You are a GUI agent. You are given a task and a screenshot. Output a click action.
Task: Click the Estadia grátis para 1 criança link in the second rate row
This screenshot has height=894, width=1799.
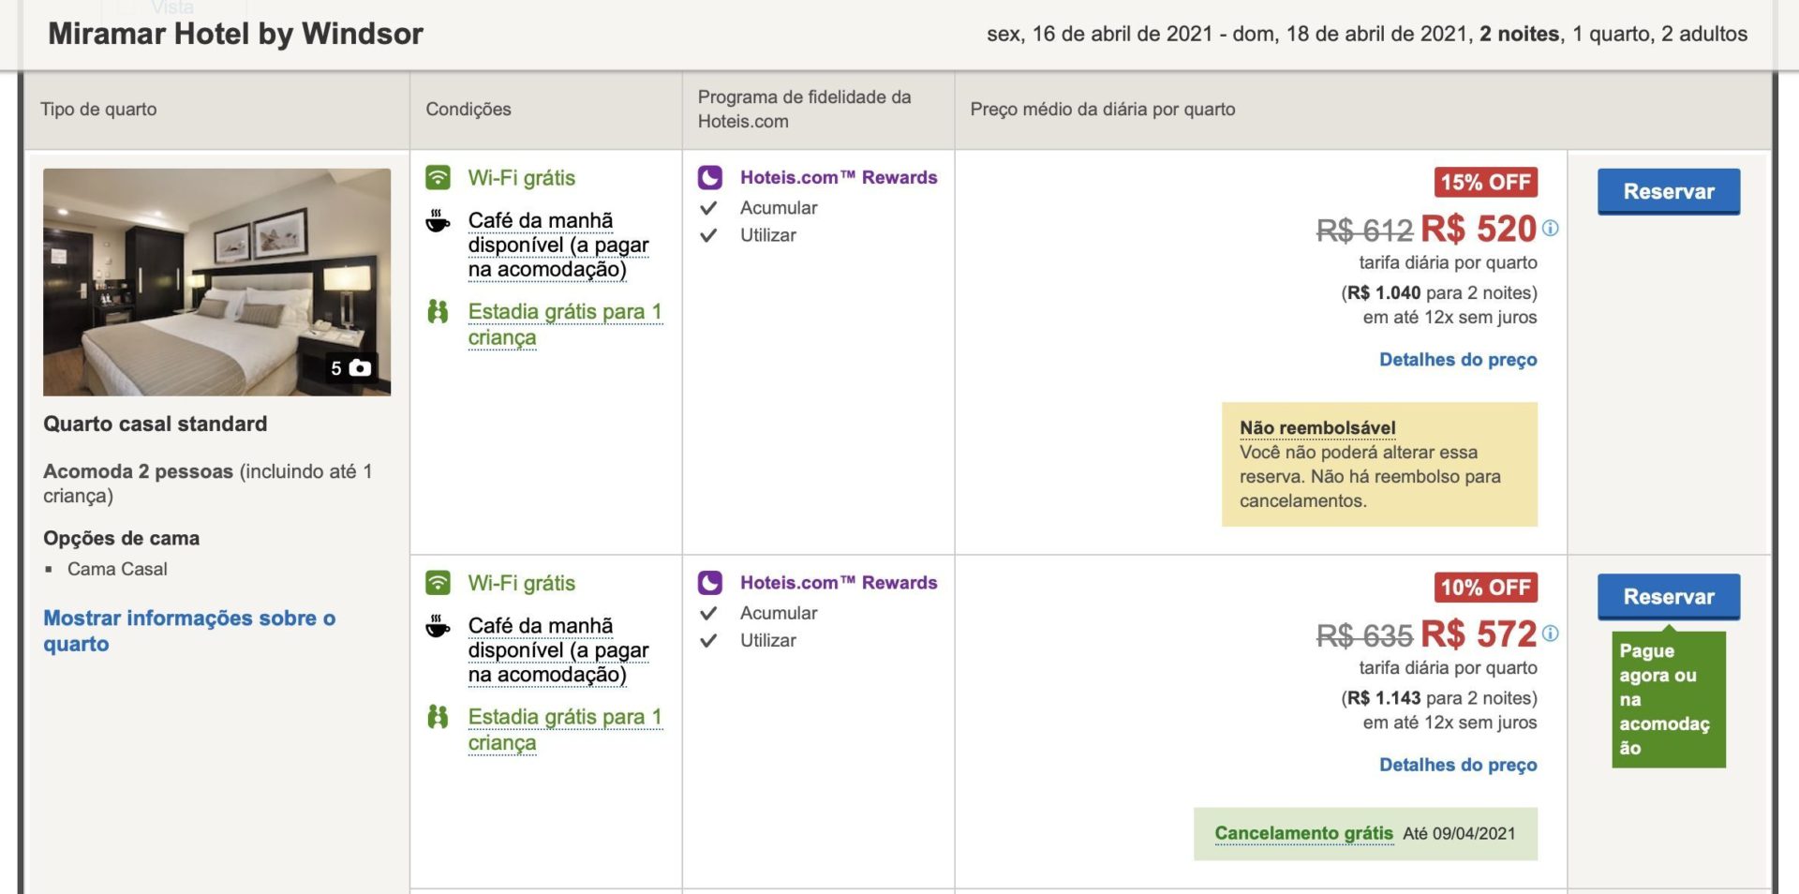565,729
